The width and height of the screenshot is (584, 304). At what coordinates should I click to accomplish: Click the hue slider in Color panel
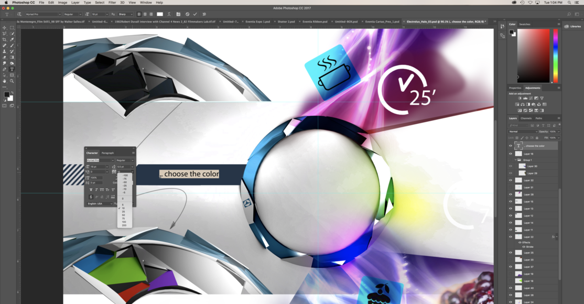coord(555,56)
